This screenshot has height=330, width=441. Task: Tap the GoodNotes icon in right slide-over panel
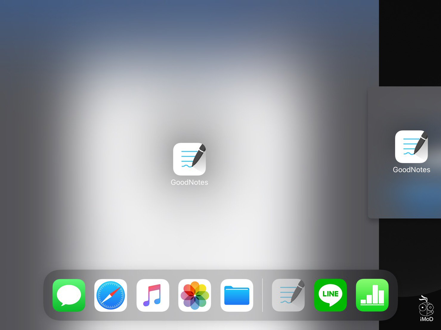411,147
